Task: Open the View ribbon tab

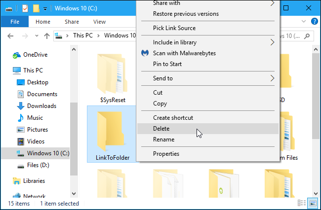Action: (x=99, y=22)
